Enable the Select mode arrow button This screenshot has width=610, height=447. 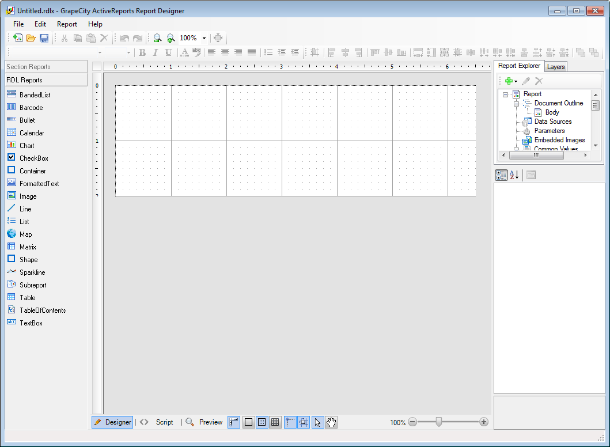click(x=318, y=422)
